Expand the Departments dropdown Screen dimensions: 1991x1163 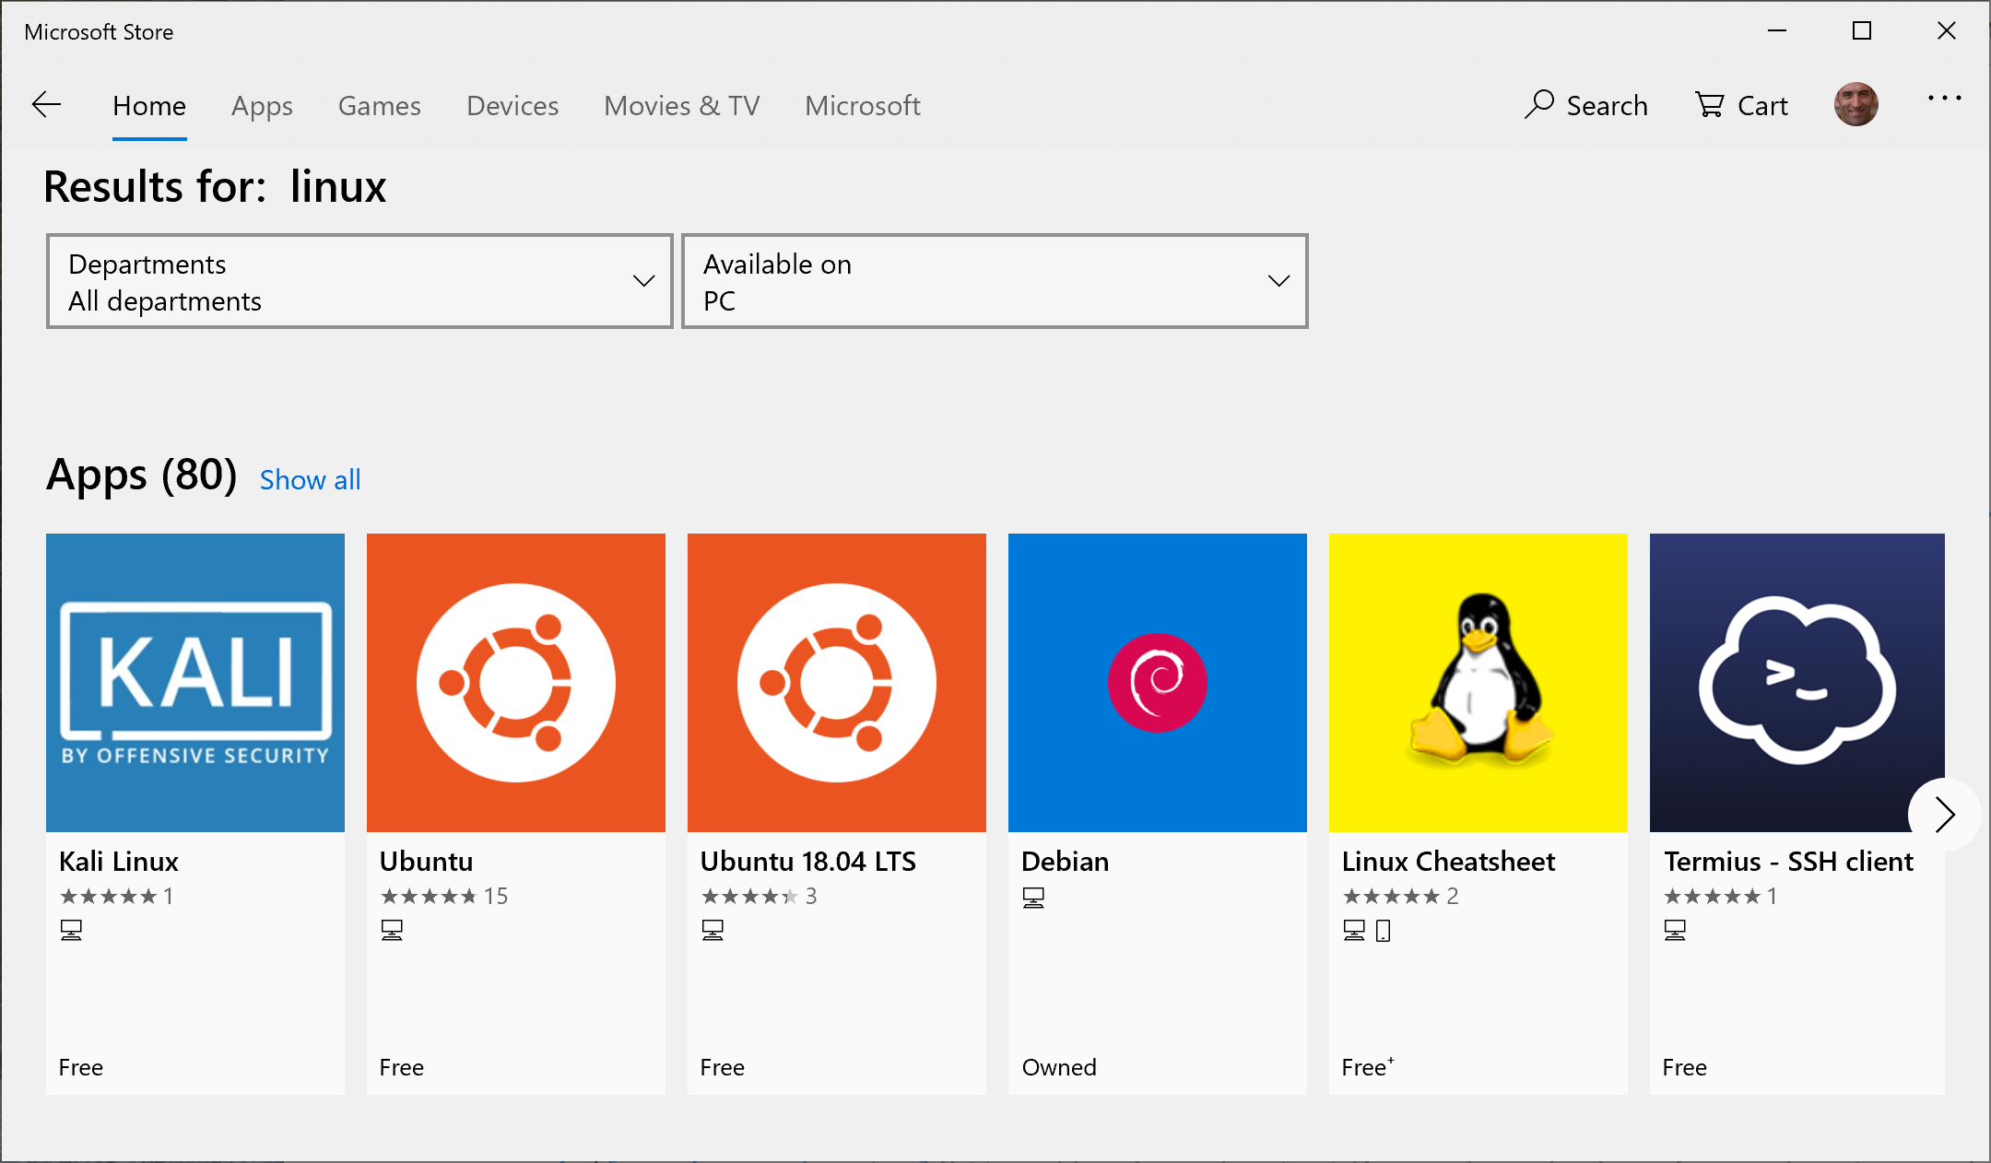[359, 281]
